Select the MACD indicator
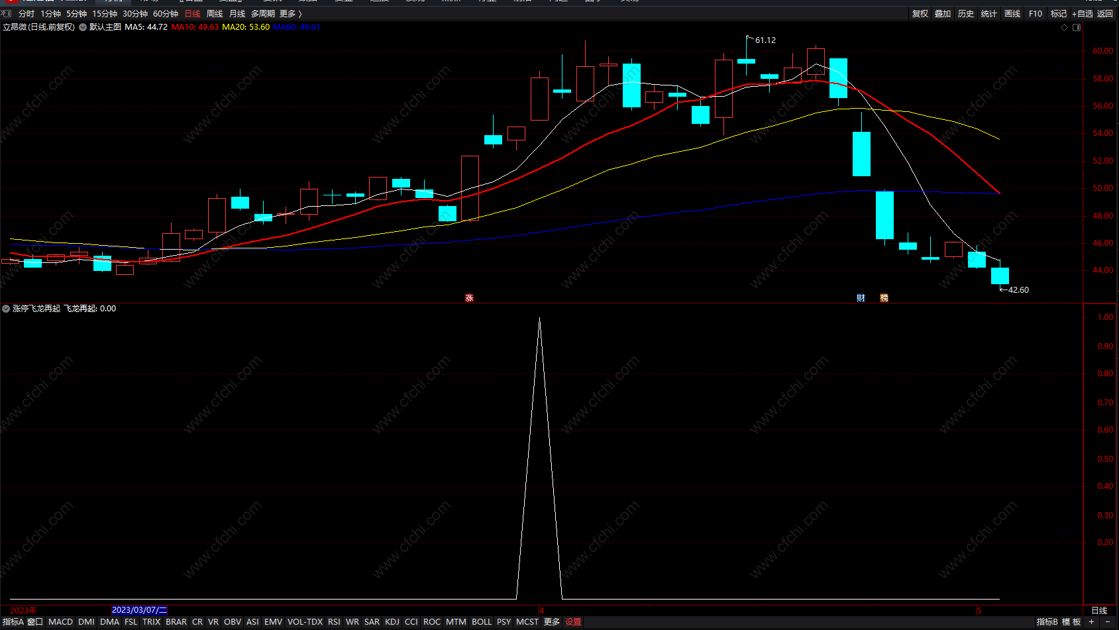The width and height of the screenshot is (1119, 630). (x=61, y=622)
